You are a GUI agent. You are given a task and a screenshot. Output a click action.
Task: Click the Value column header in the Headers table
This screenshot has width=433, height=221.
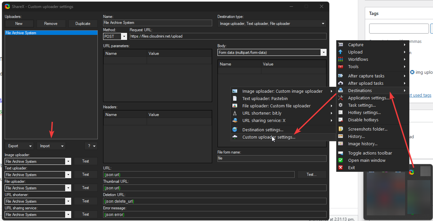179,114
